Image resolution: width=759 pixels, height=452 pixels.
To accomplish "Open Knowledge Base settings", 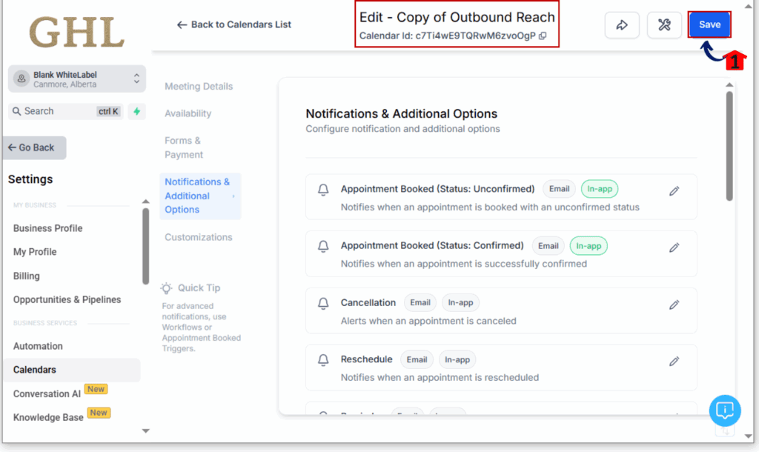I will pos(48,417).
